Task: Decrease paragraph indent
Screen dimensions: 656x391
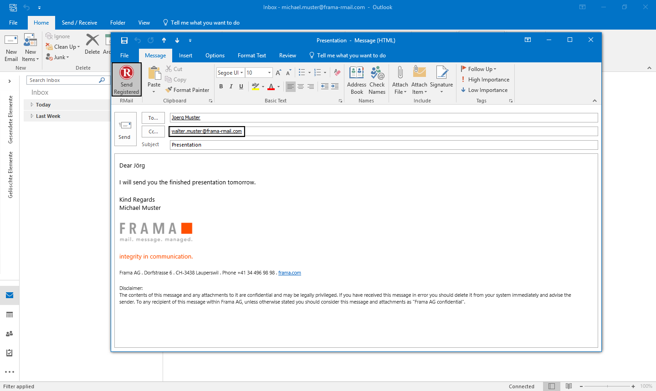Action: tap(324, 86)
